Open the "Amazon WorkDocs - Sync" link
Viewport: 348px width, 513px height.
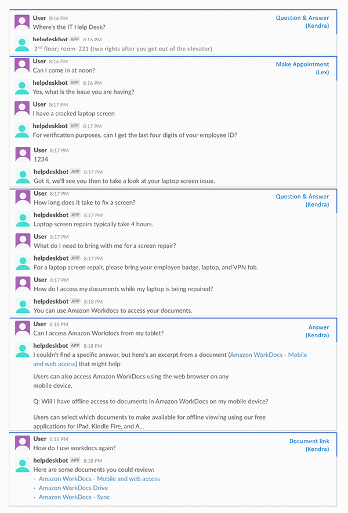(x=74, y=497)
